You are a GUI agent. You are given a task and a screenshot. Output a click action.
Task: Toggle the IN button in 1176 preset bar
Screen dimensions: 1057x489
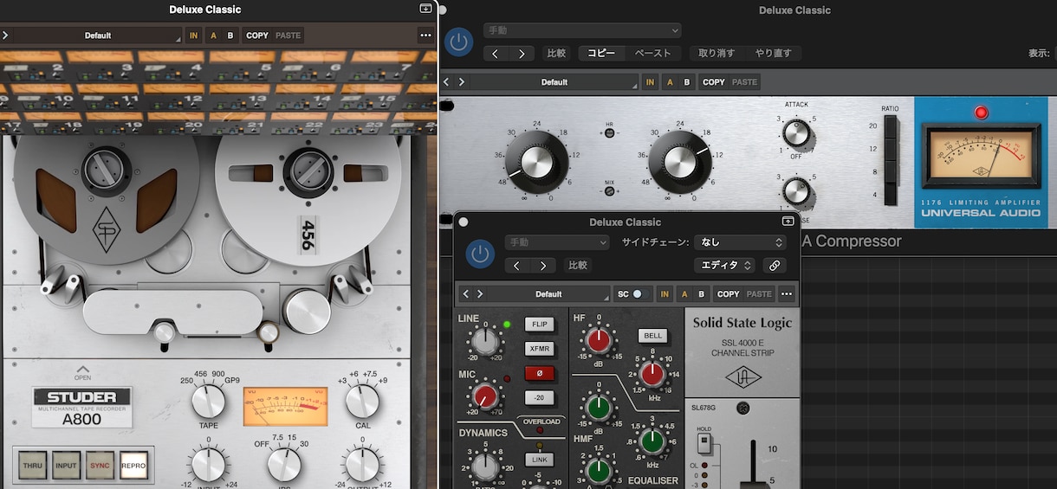point(650,82)
